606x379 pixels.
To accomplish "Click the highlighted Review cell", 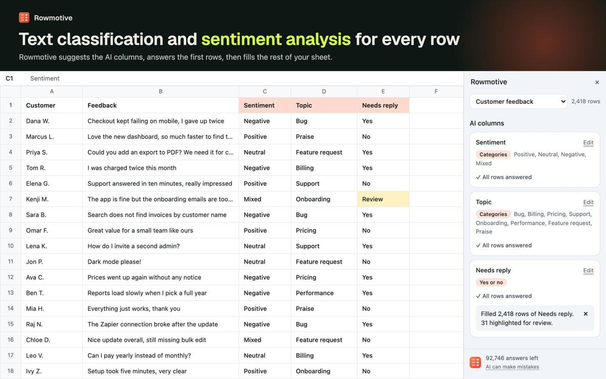I will click(x=383, y=199).
